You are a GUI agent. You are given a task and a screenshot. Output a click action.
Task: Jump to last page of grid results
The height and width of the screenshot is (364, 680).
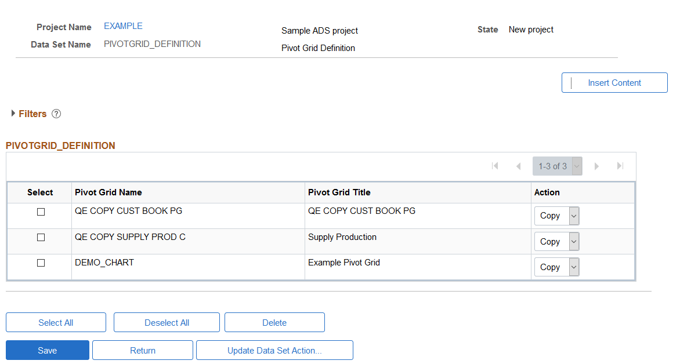click(620, 166)
